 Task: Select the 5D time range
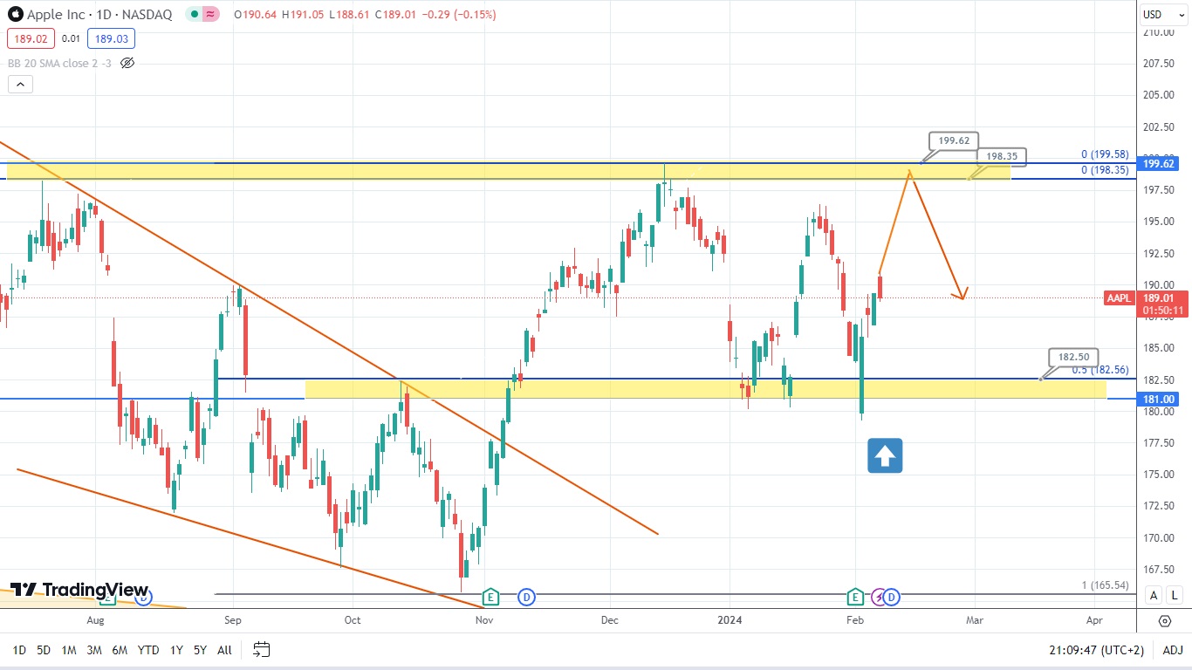44,650
